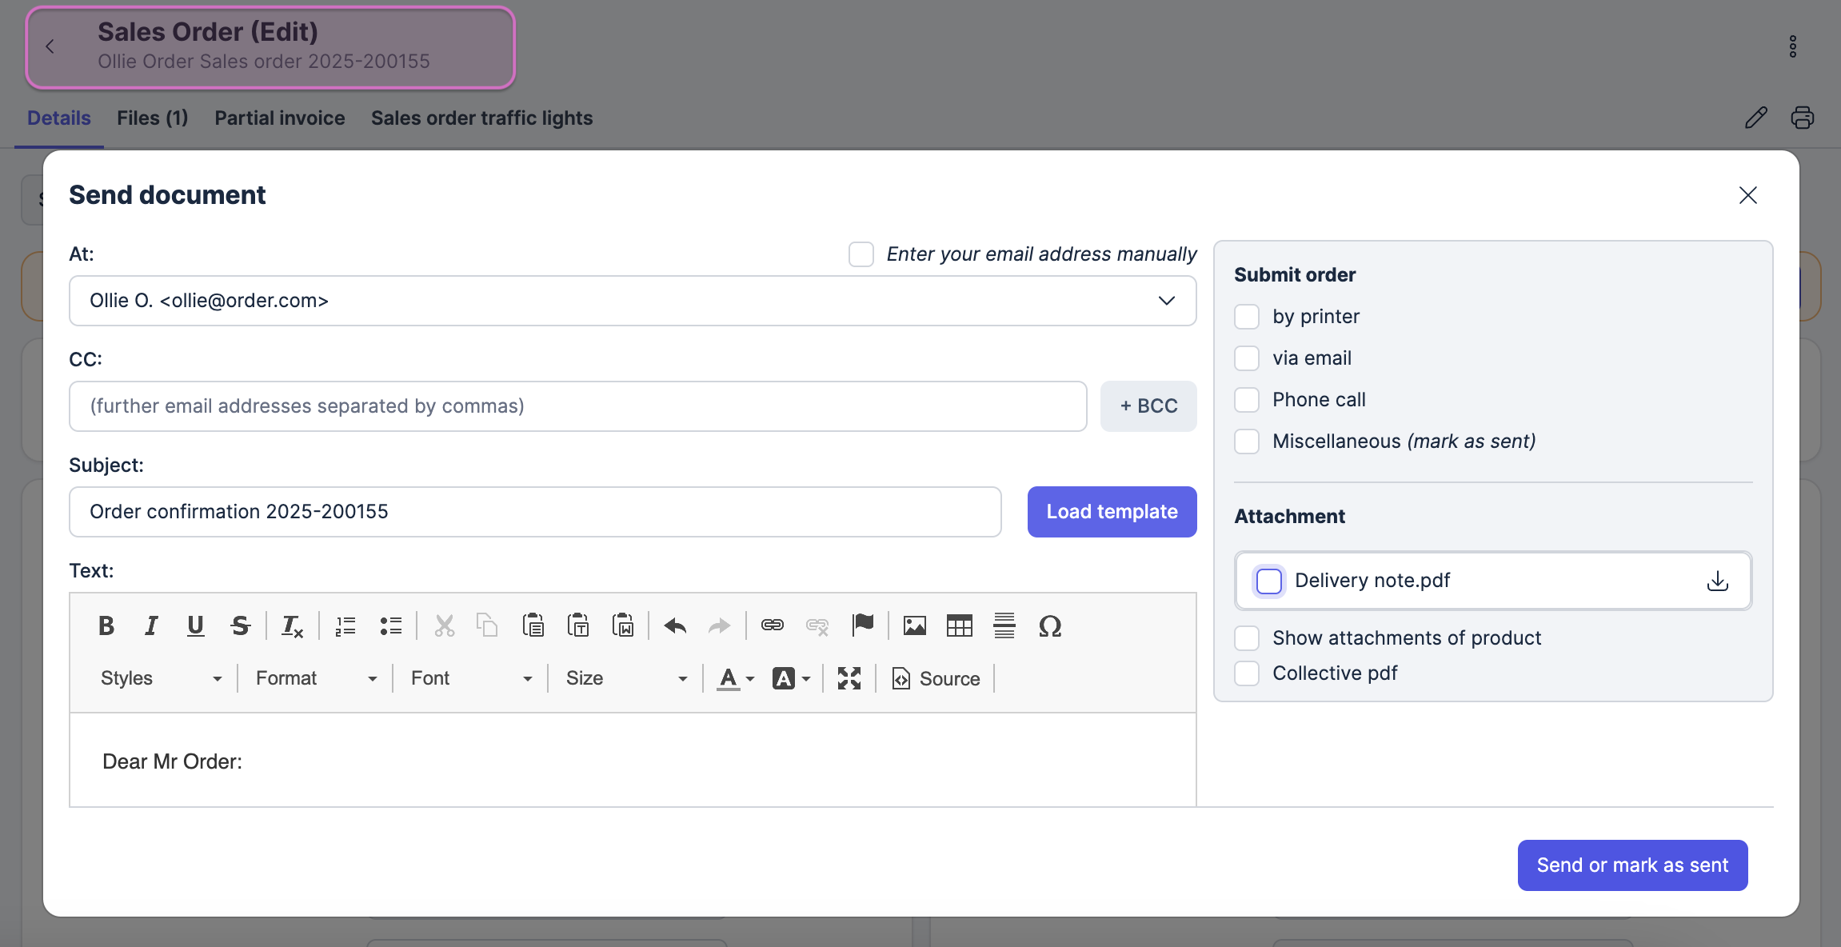Expand the Styles dropdown
This screenshot has width=1841, height=947.
[x=160, y=678]
